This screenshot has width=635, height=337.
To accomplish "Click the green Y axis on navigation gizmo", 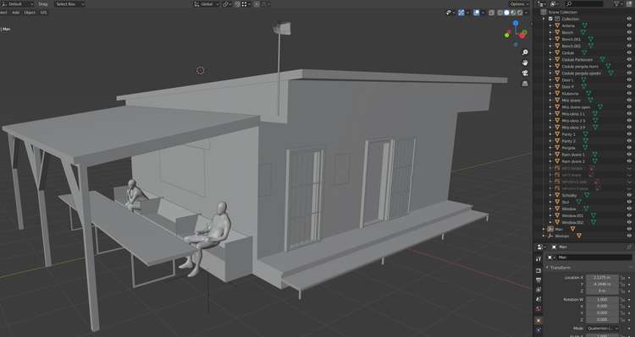I will point(507,35).
